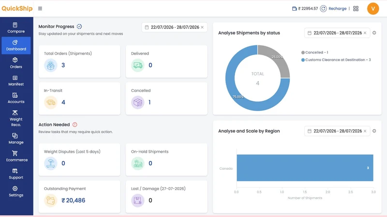Screen dimensions: 387x217
Task: Click info icon for Analyse and Scale by Region
Action: [x=374, y=131]
